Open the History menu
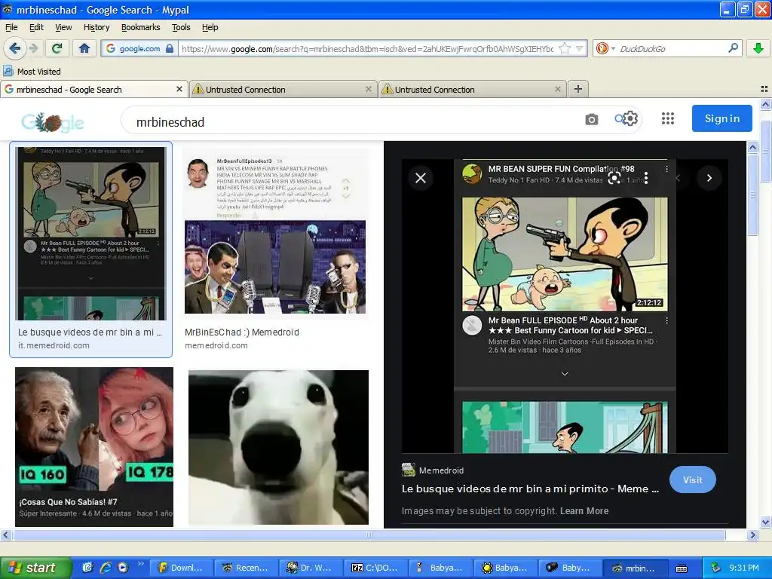772x579 pixels. click(x=96, y=27)
